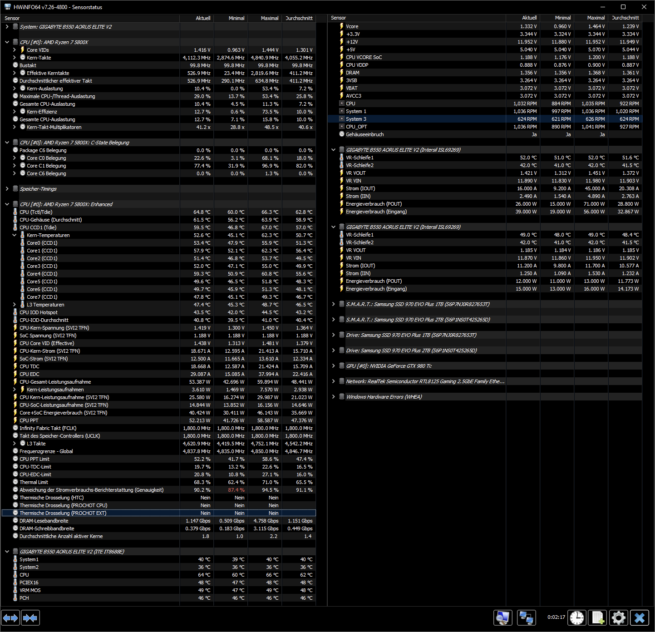
Task: Click the icon beside Thermal Limit
Action: [15, 482]
